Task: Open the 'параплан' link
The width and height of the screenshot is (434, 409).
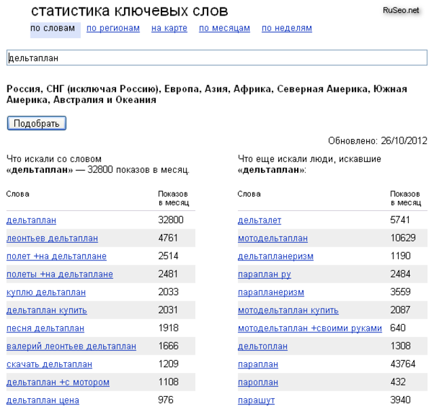Action: pyautogui.click(x=258, y=364)
